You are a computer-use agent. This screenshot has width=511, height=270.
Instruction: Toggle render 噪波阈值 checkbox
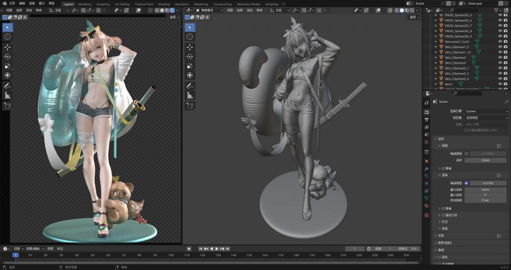click(x=467, y=183)
